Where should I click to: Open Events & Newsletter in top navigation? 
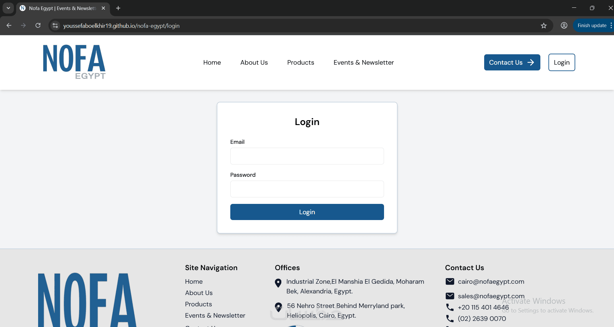(364, 62)
